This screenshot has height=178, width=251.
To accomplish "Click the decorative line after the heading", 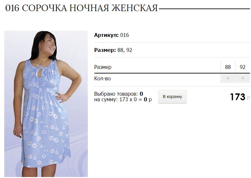I will coord(204,9).
